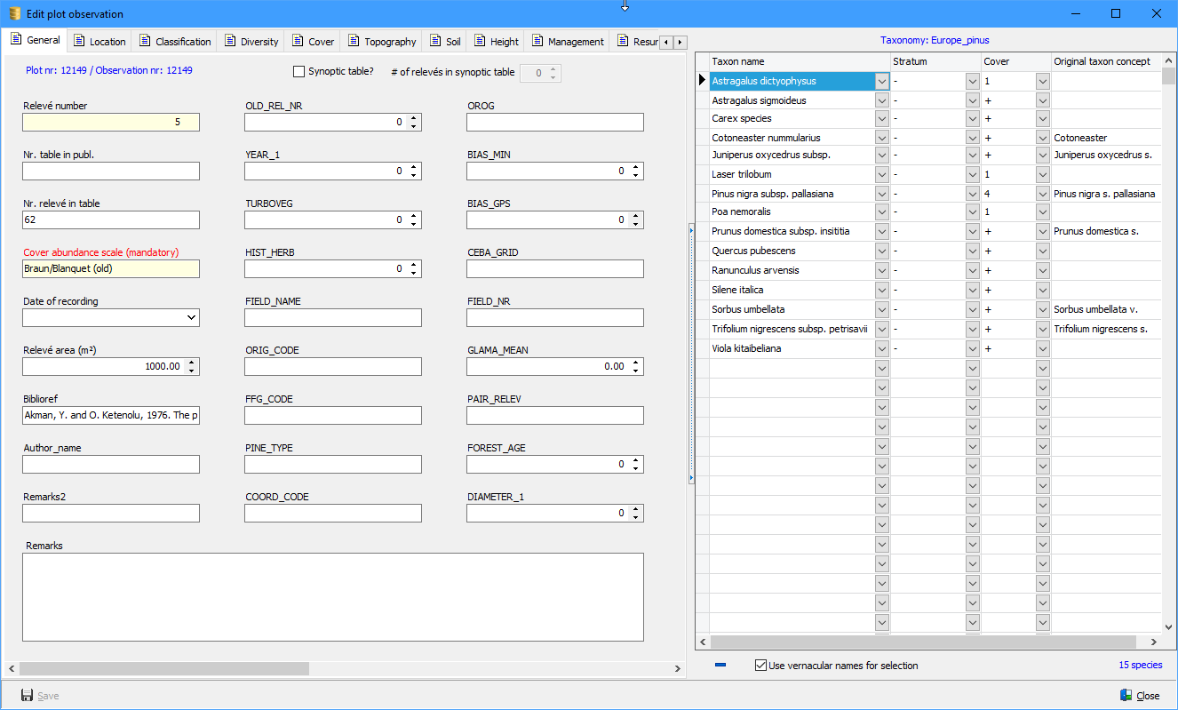The image size is (1178, 710).
Task: Click the Soil tab page icon
Action: (435, 41)
